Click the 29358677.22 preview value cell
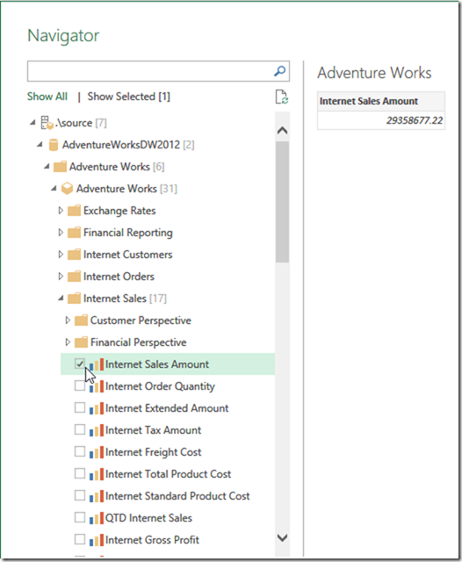Image resolution: width=462 pixels, height=562 pixels. (x=380, y=120)
